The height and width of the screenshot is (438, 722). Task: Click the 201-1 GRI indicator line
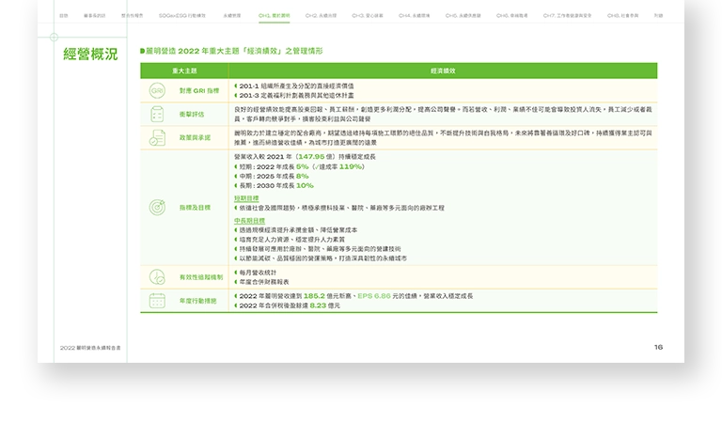click(294, 86)
